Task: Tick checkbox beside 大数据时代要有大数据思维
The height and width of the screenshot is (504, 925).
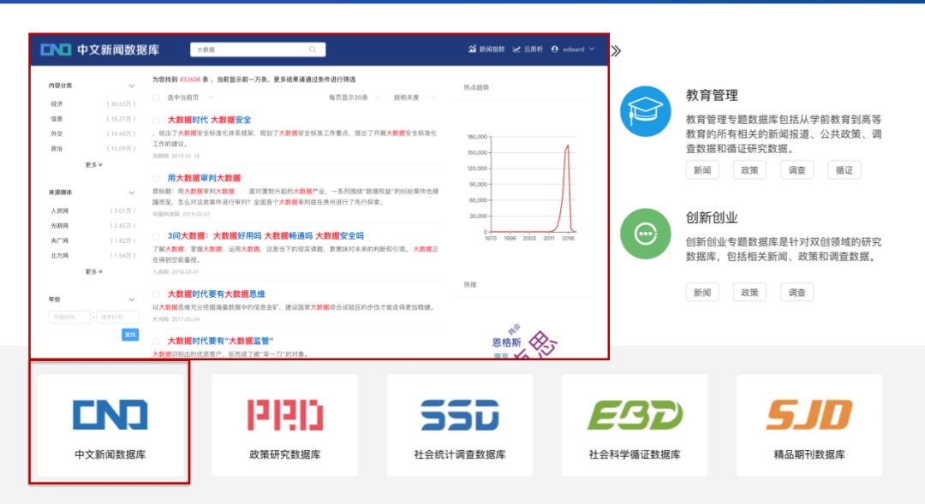Action: pyautogui.click(x=156, y=294)
